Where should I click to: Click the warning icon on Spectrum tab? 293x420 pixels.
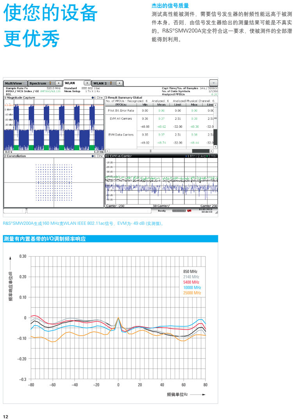50,83
